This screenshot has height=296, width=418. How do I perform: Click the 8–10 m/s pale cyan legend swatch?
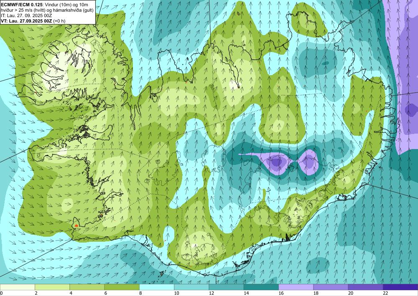click(x=157, y=287)
